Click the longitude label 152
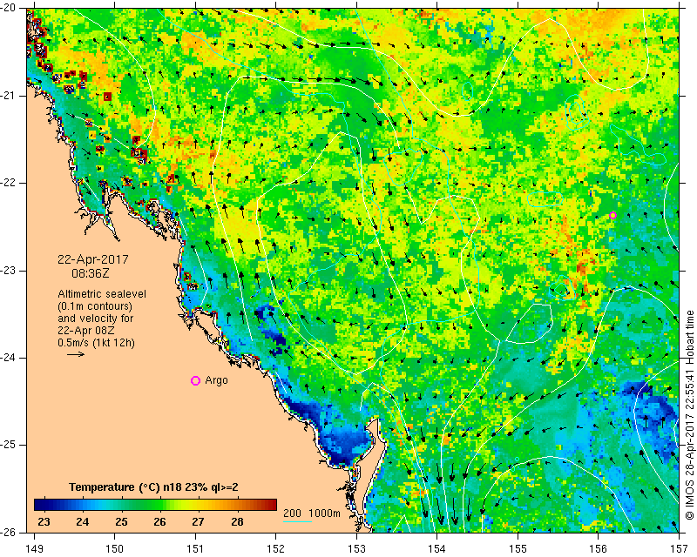 [275, 549]
